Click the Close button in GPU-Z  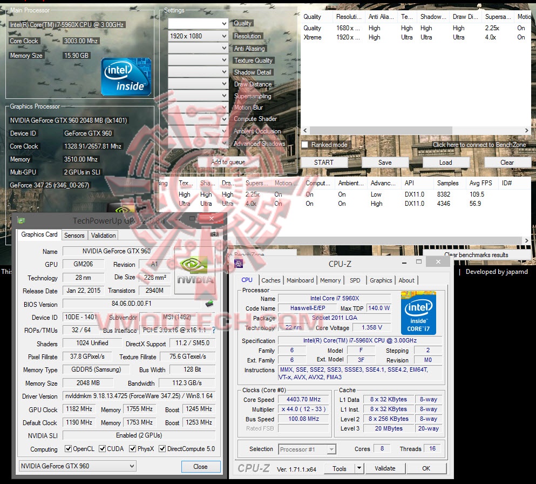click(x=200, y=466)
